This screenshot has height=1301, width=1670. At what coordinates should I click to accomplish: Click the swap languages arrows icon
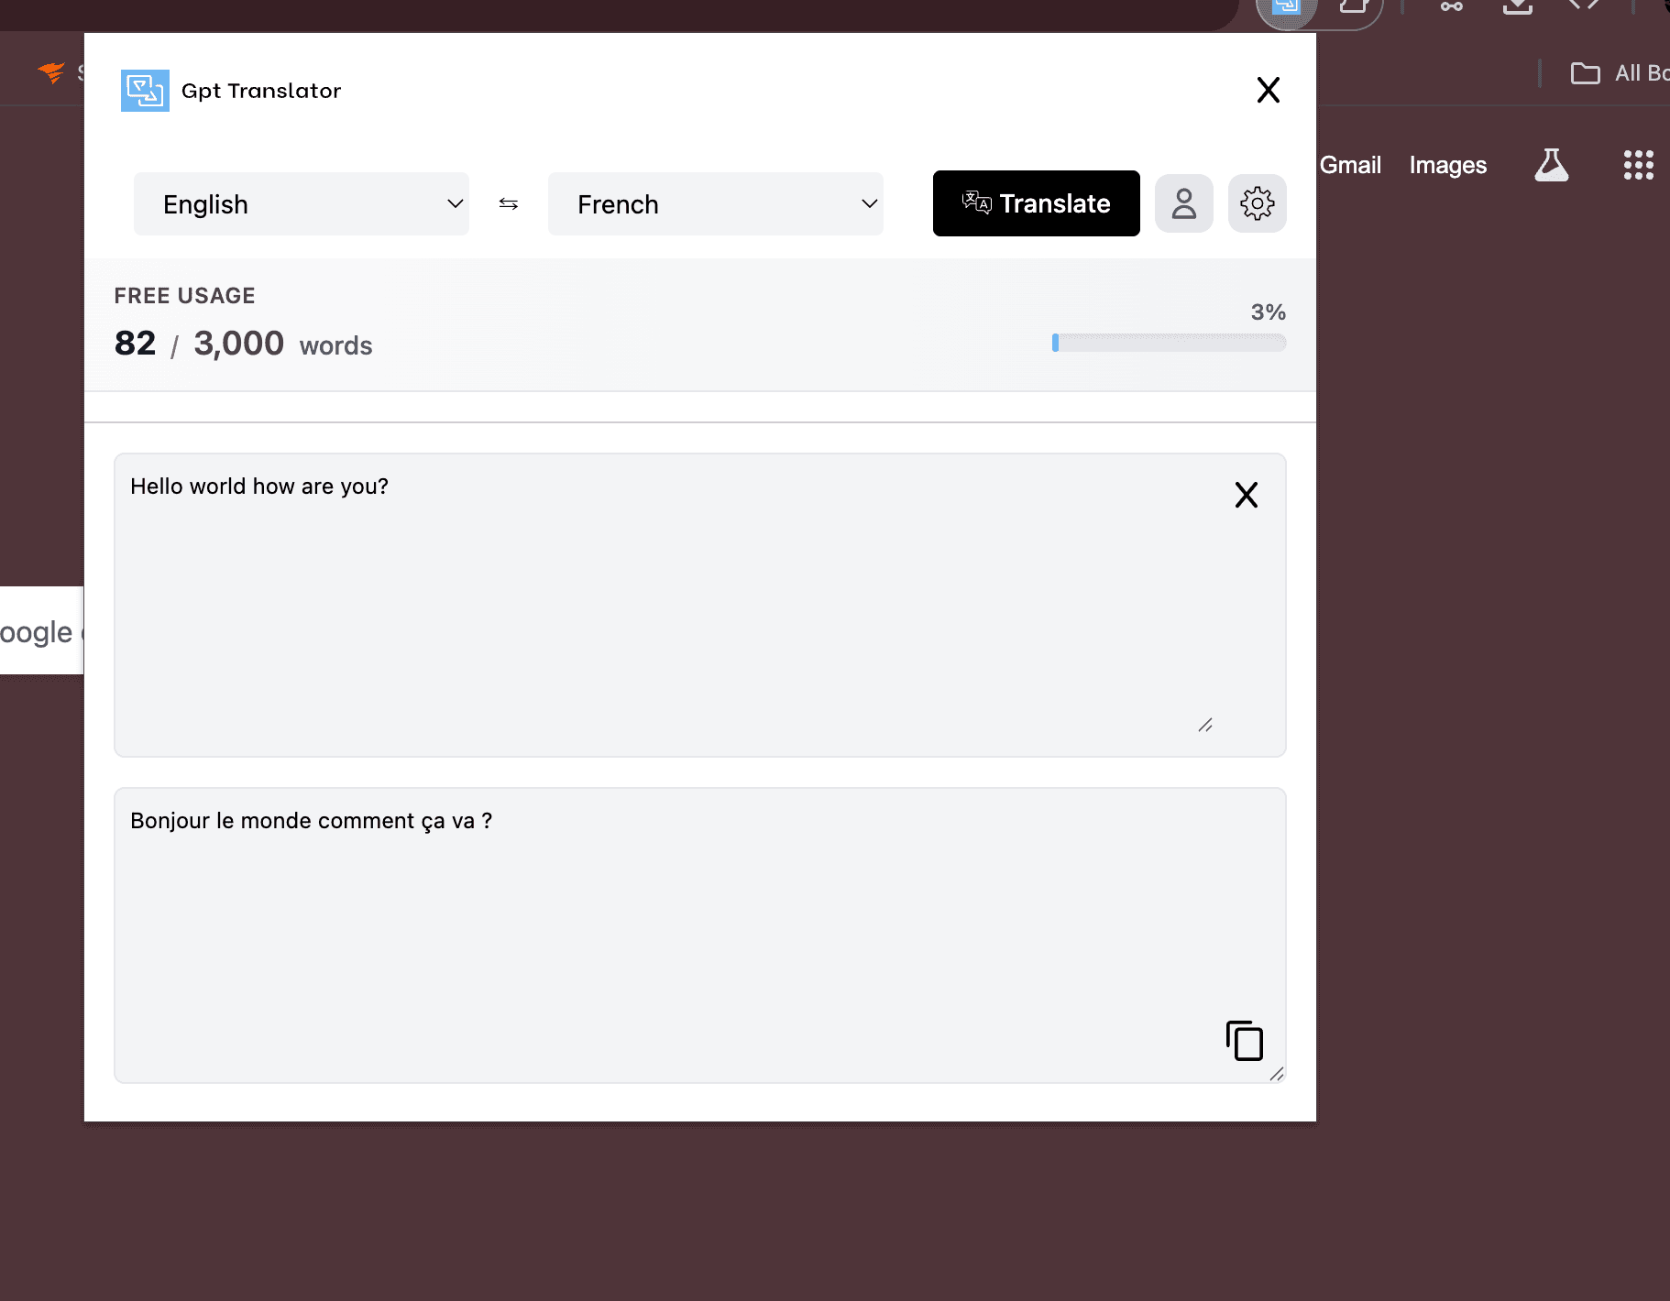tap(509, 204)
